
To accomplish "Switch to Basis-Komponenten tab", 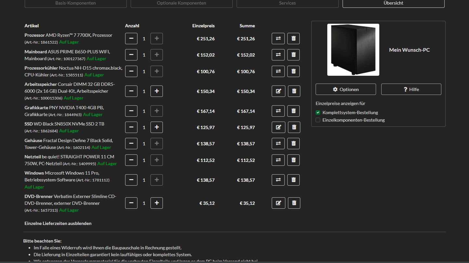I will pyautogui.click(x=76, y=3).
